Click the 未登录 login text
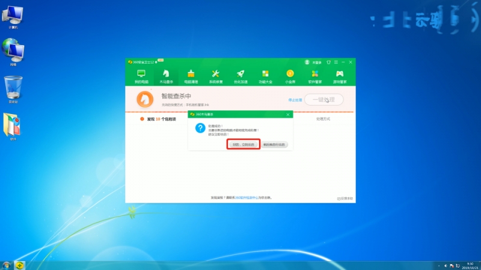 317,62
